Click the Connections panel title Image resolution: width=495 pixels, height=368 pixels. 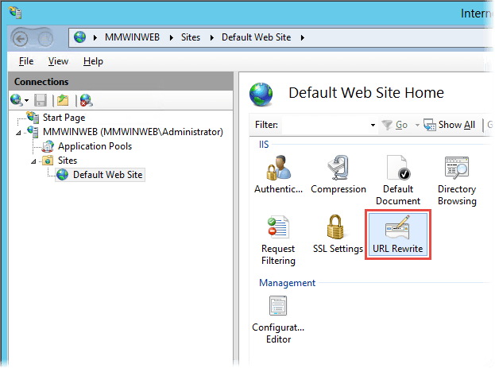coord(41,82)
